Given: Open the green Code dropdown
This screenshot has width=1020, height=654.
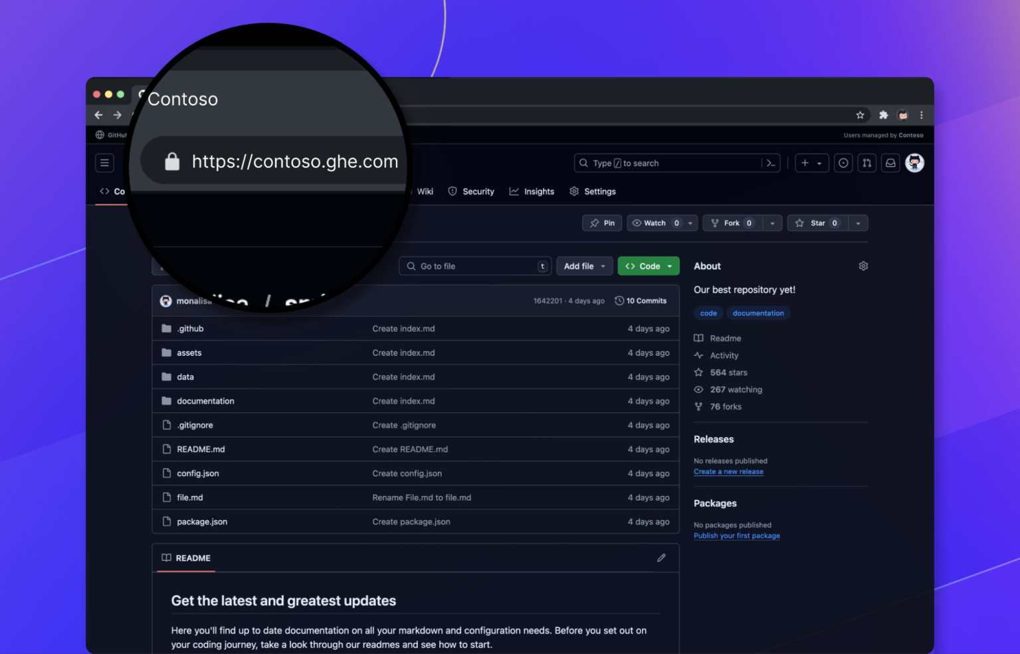Looking at the screenshot, I should pyautogui.click(x=648, y=266).
